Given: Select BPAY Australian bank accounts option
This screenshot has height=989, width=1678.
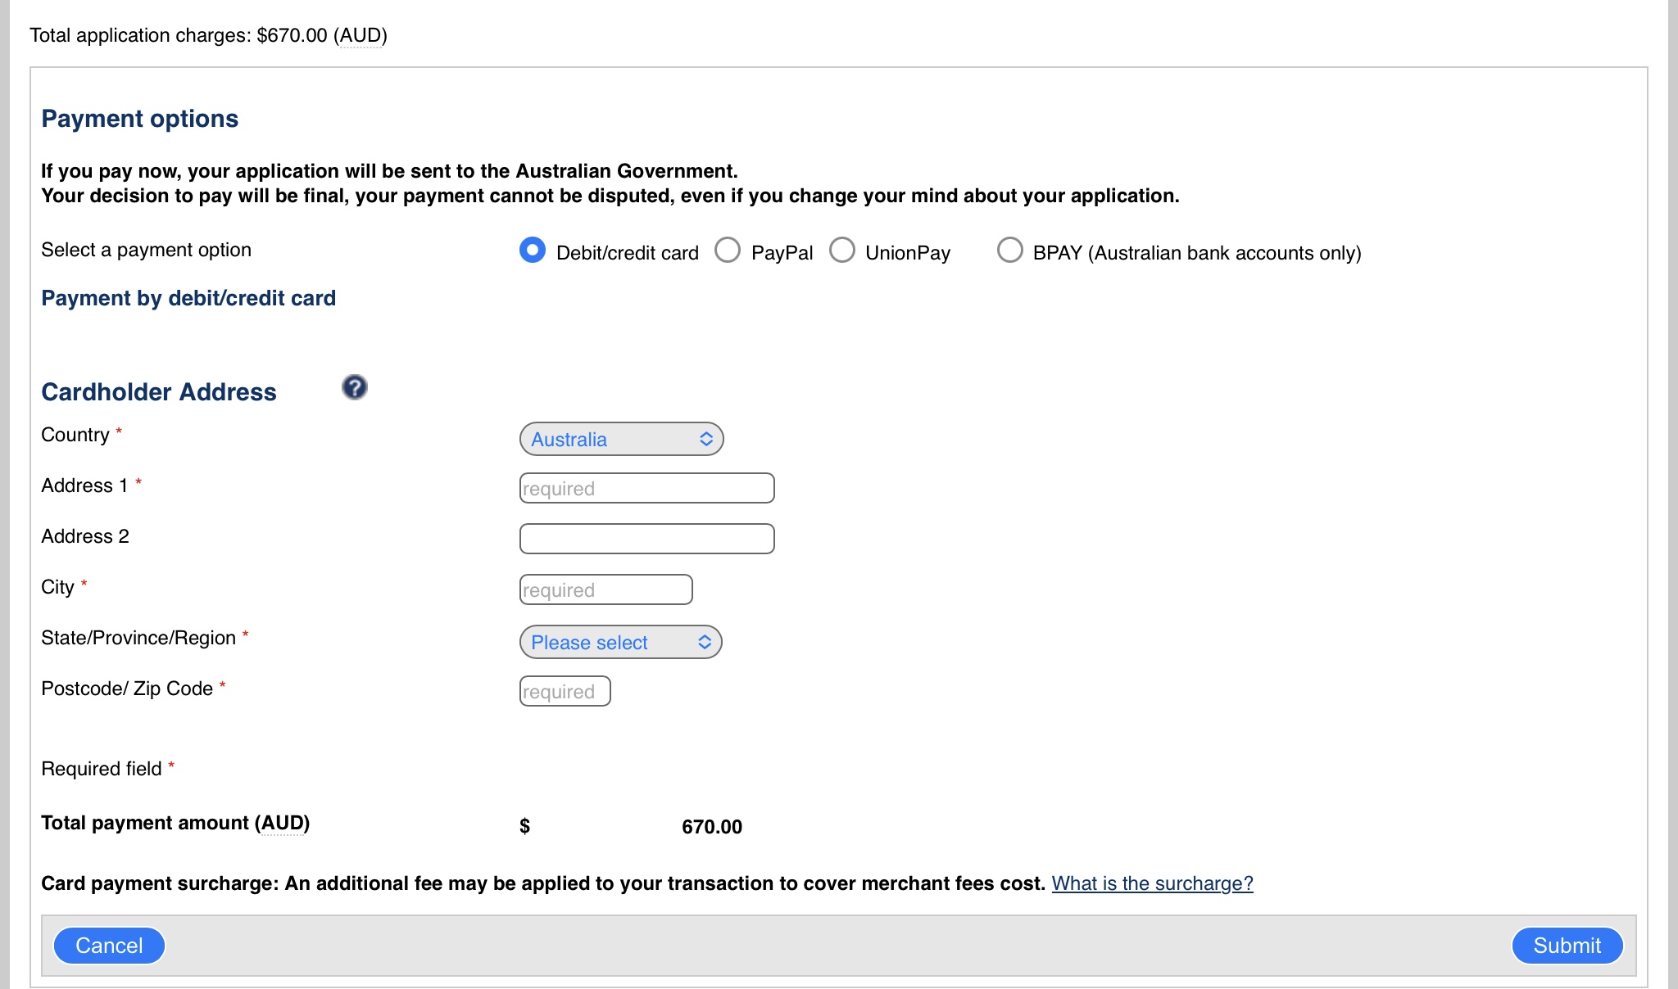Looking at the screenshot, I should [1009, 250].
